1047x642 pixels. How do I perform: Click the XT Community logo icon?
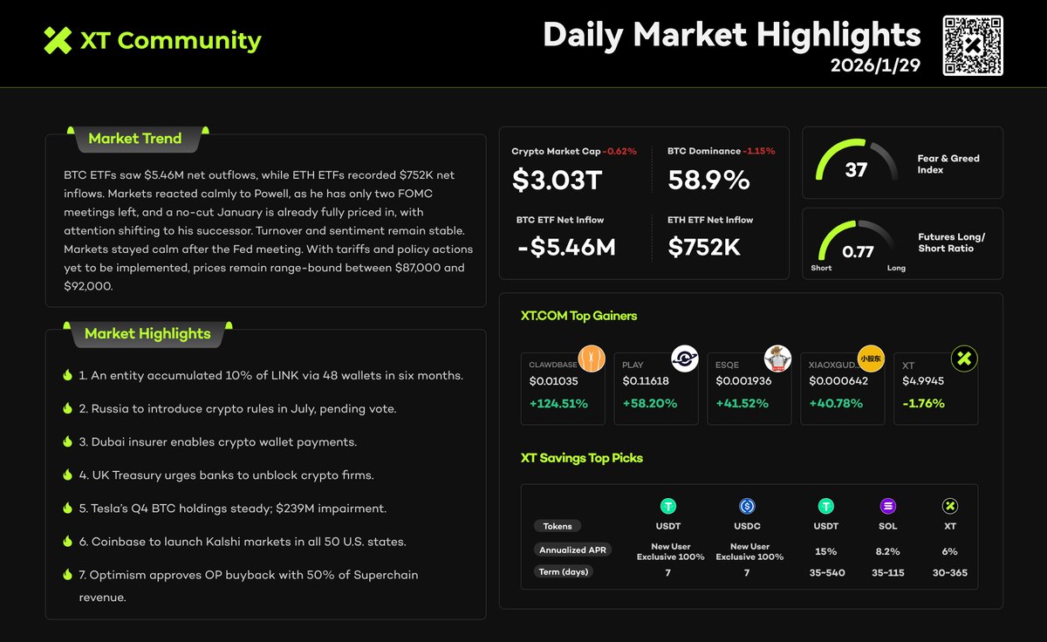(x=55, y=39)
